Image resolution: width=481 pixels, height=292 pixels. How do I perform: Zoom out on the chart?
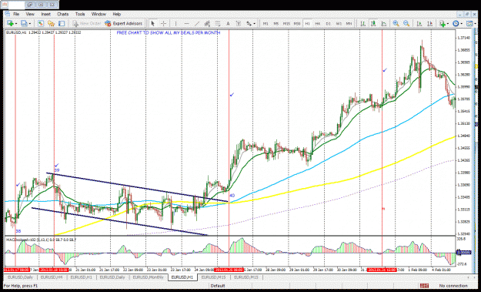(x=406, y=24)
